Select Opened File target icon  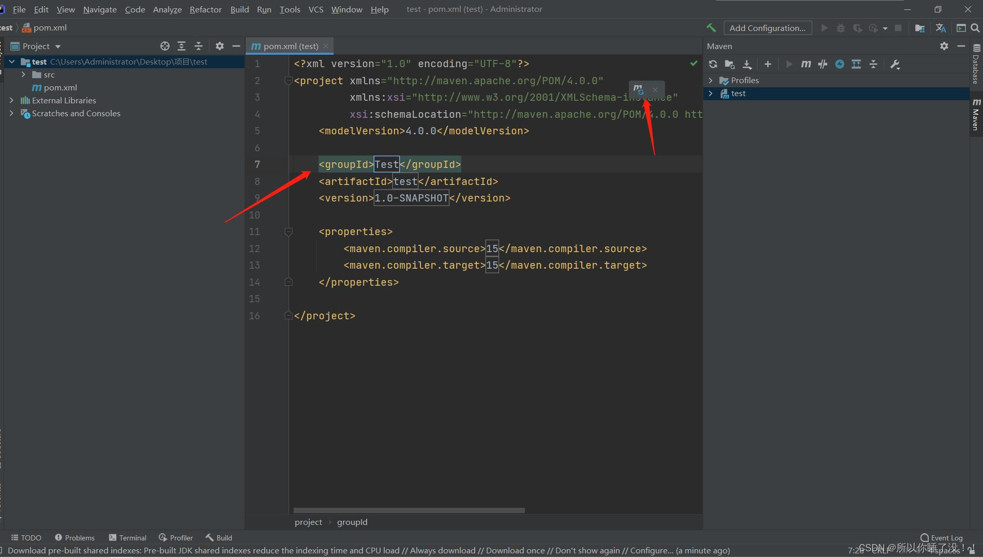coord(165,46)
